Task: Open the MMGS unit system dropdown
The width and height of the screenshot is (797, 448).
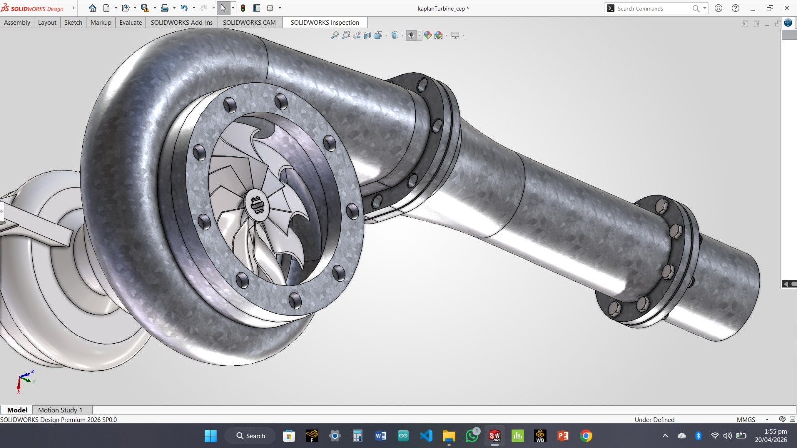Action: point(767,420)
